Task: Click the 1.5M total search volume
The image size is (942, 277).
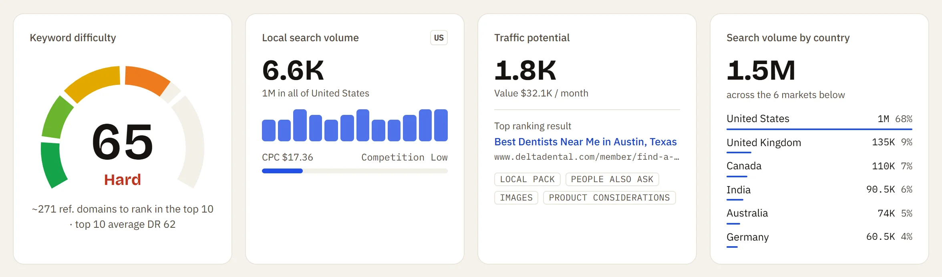Action: point(761,70)
